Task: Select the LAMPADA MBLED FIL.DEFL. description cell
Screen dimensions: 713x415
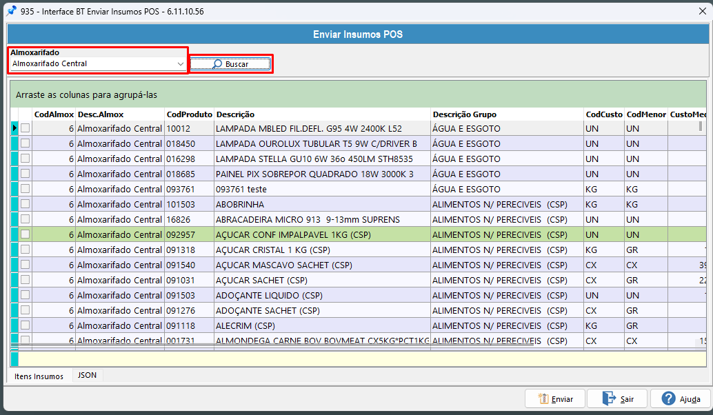Action: click(x=322, y=129)
